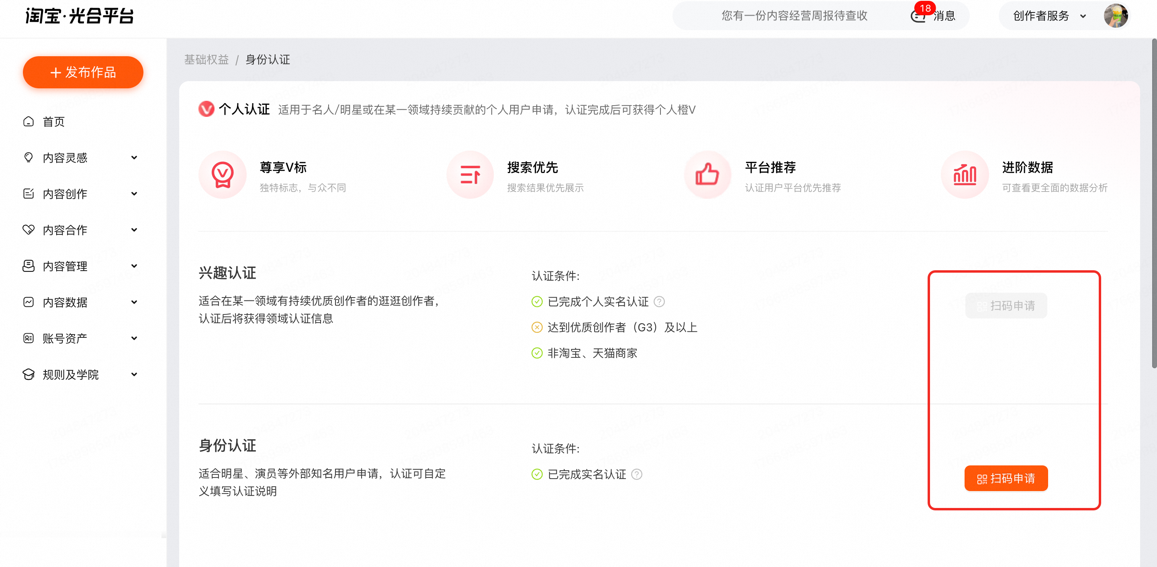Click the green check beside 已完成个人实名认证
Screen dimensions: 1157x567
(537, 302)
